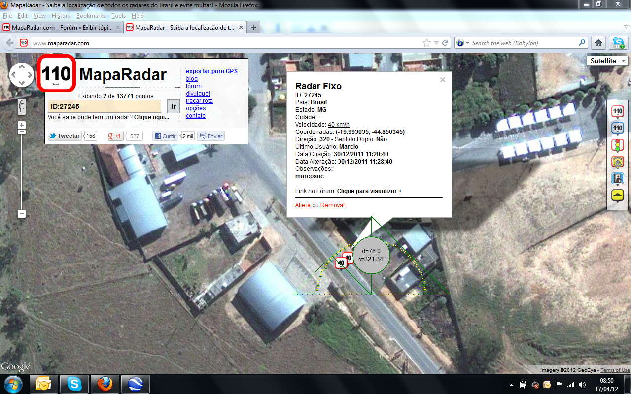
Task: Open the divulgue! link
Action: point(198,94)
